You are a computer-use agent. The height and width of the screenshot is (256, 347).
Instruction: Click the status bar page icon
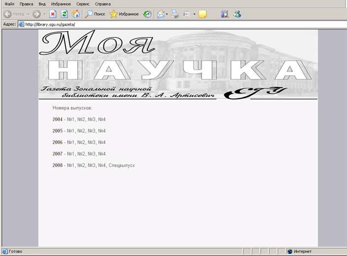(x=5, y=252)
